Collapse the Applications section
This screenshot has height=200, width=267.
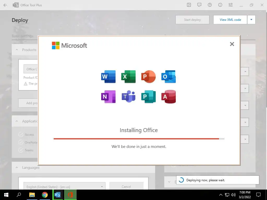17,121
